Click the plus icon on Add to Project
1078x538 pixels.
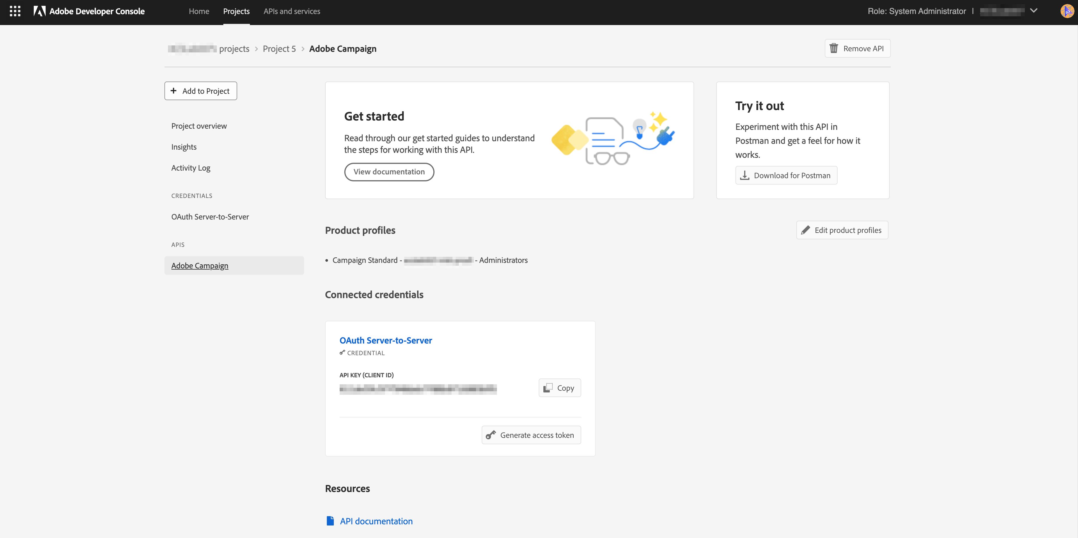pos(174,91)
